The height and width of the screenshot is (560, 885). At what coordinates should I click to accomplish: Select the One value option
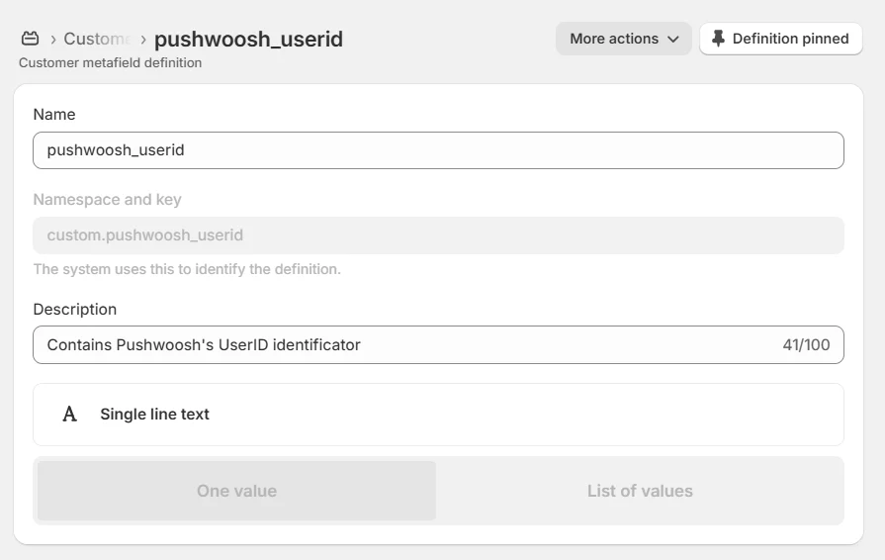click(x=236, y=491)
